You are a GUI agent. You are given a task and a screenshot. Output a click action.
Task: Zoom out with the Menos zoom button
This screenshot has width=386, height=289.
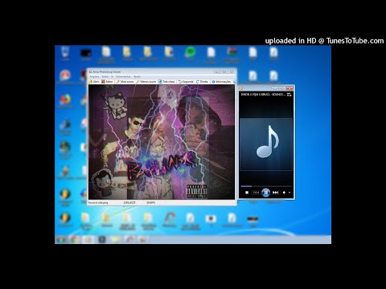146,81
